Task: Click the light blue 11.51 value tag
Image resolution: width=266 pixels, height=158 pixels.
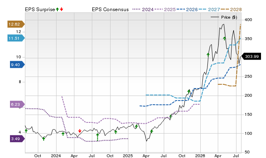Action: (16, 38)
